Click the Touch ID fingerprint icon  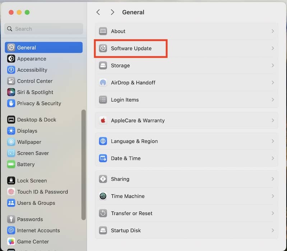(11, 192)
